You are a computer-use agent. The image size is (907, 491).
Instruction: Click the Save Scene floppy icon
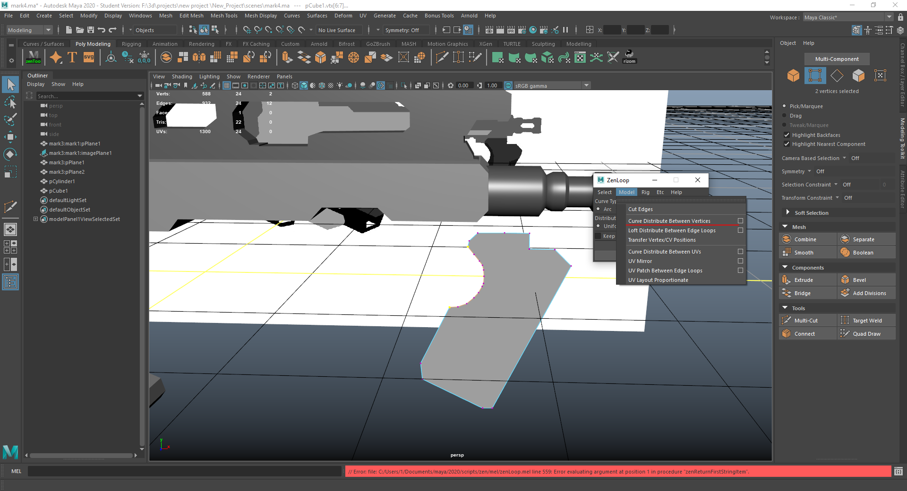pos(90,30)
